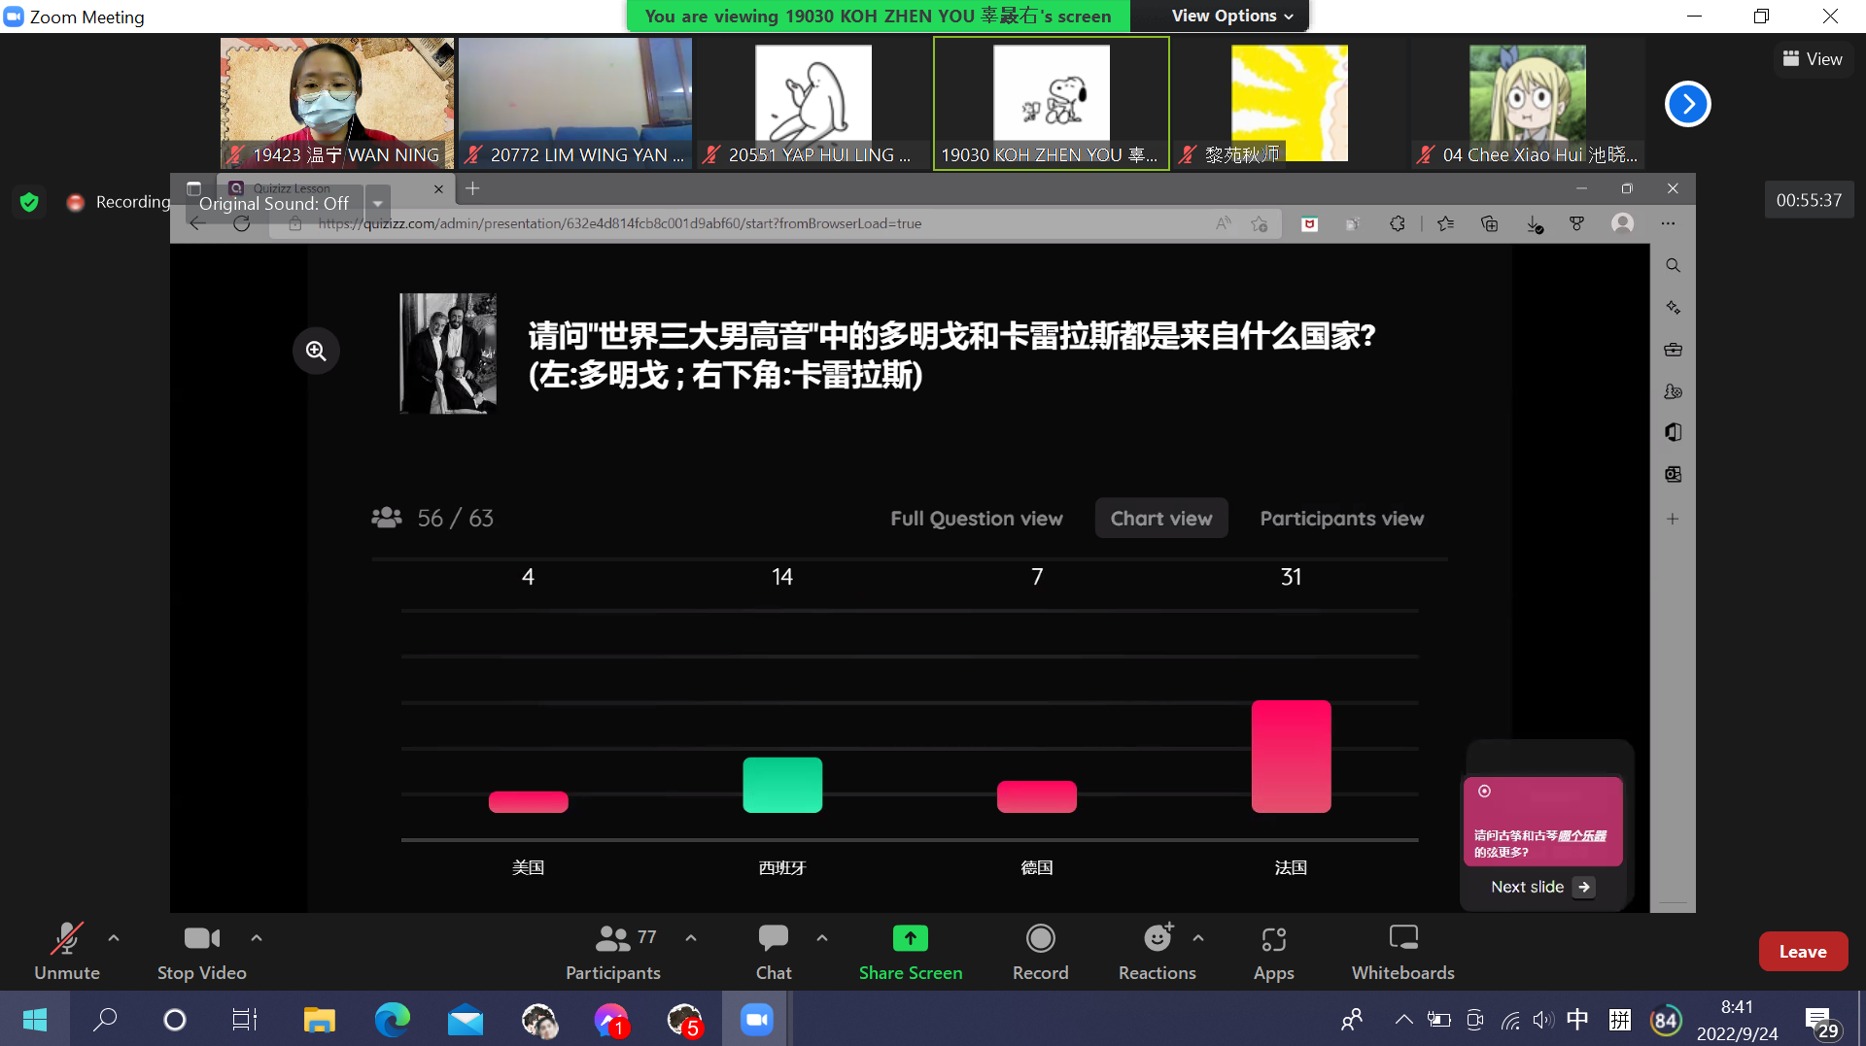This screenshot has height=1046, width=1866.
Task: Expand the Participants options arrow
Action: (x=691, y=938)
